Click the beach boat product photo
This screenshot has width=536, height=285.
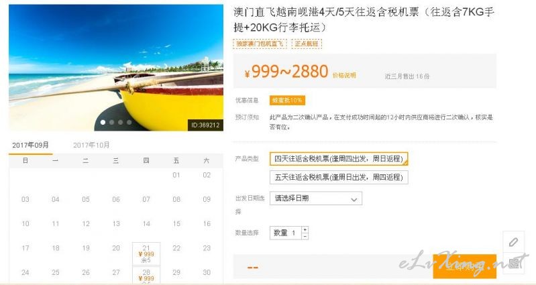click(x=116, y=67)
